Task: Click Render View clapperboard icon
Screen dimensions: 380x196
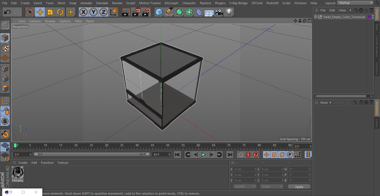Action: 126,12
